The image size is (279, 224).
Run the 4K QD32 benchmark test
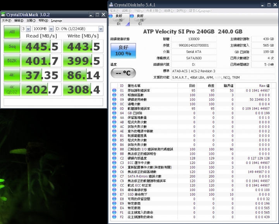coord(12,89)
